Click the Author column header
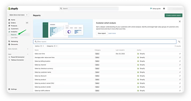Screen dimensions: 191x101 point(139,50)
